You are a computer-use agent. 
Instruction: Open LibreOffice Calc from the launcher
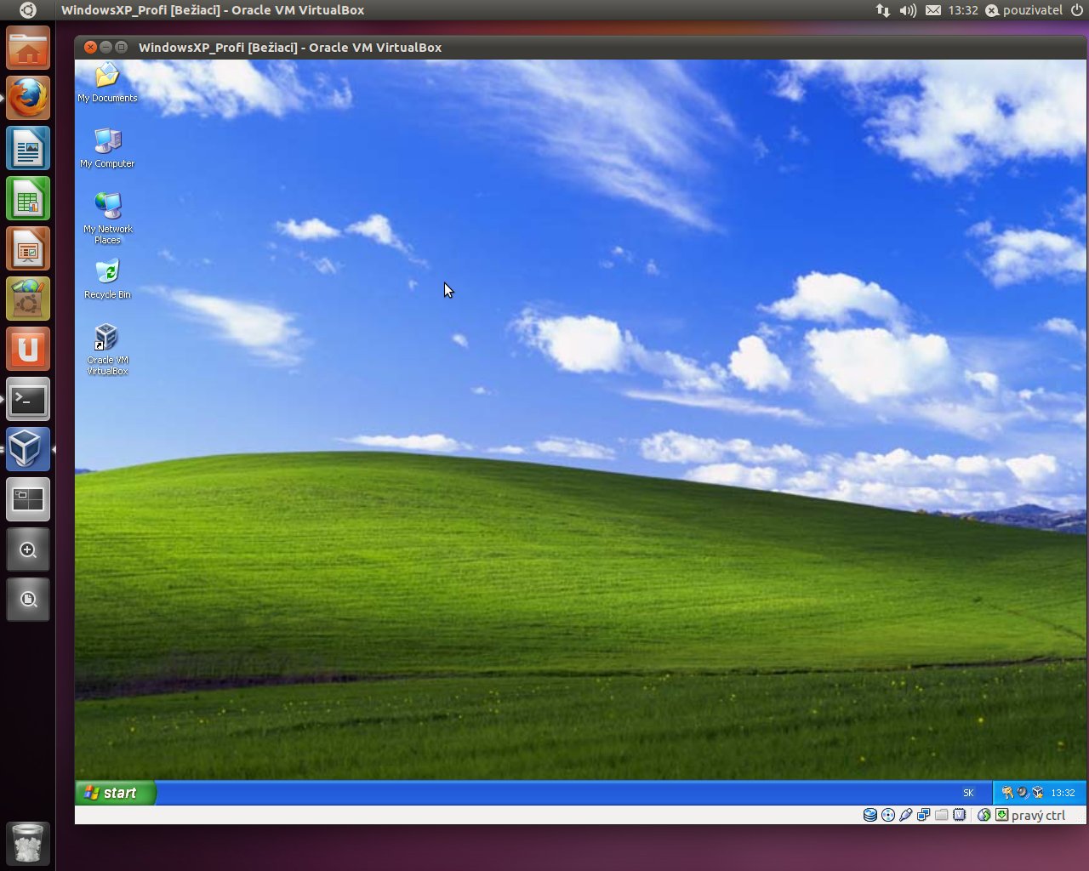tap(28, 199)
